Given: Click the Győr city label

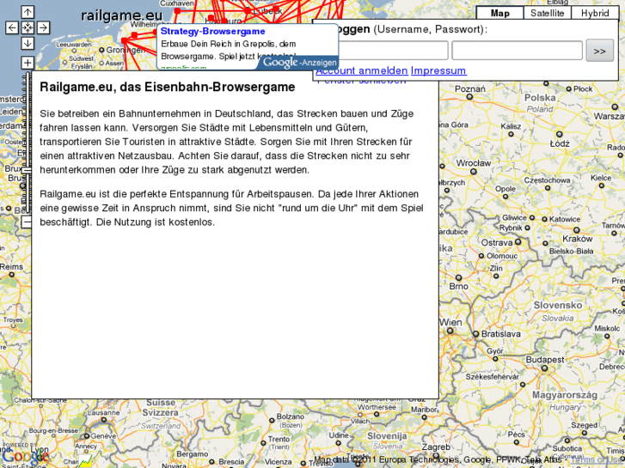Looking at the screenshot, I should coord(495,351).
